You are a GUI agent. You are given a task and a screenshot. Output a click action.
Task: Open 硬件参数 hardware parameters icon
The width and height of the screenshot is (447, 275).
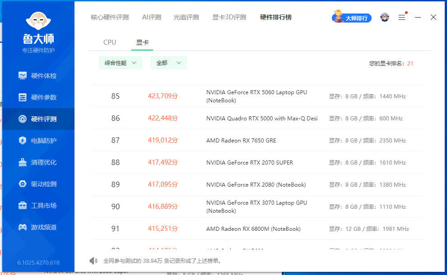coord(23,97)
